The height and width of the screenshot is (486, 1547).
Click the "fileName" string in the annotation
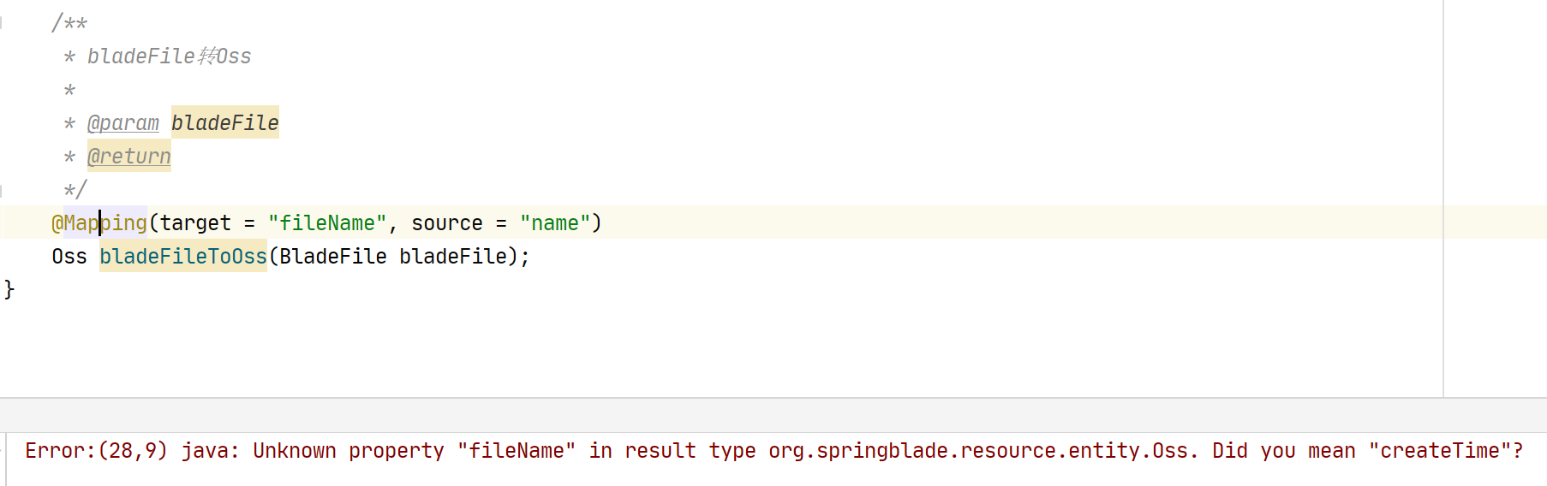tap(327, 223)
